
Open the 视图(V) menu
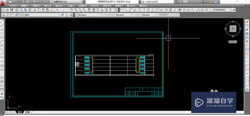click(x=36, y=6)
